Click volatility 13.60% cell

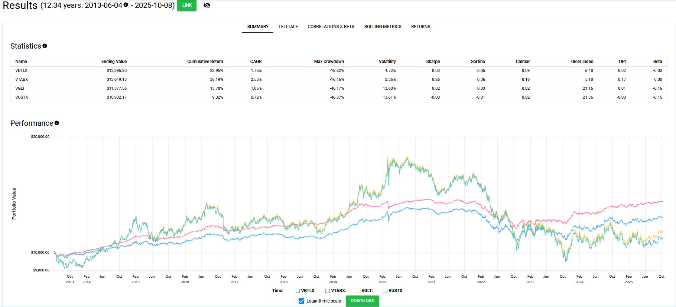click(389, 88)
